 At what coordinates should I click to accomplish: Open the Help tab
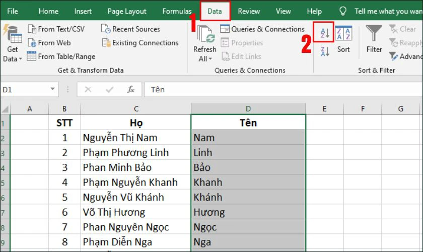pyautogui.click(x=314, y=12)
